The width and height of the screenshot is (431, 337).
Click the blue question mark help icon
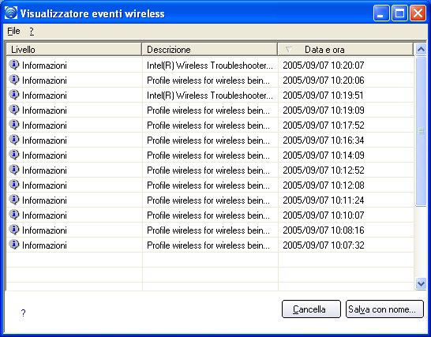[24, 313]
